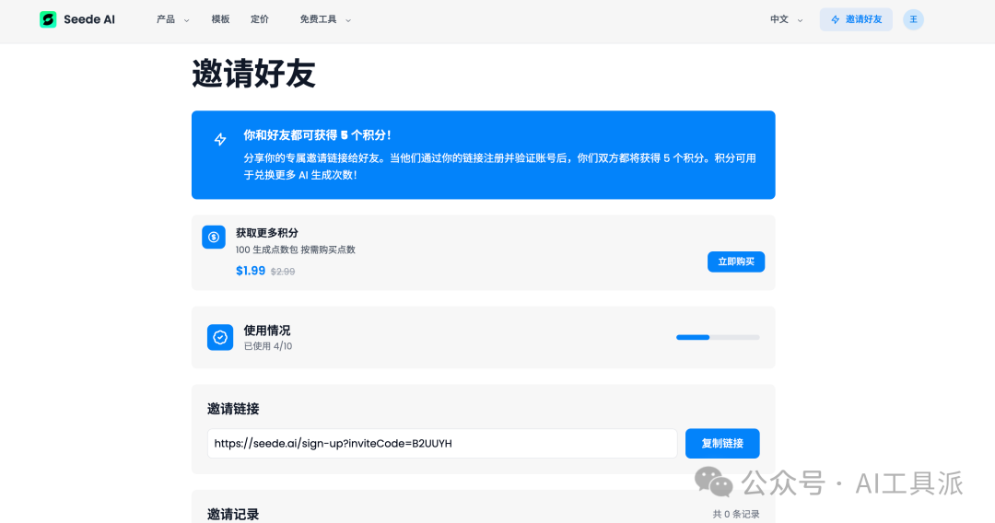Viewport: 995px width, 523px height.
Task: Click the checkmark badge icon beside 使用情况
Action: coord(220,337)
